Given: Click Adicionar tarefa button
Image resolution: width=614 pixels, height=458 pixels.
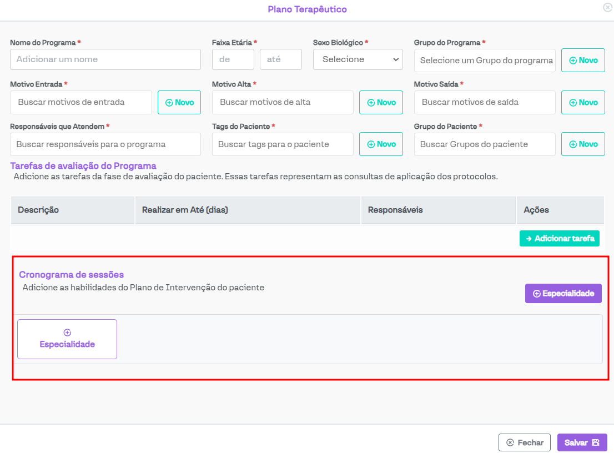Looking at the screenshot, I should click(559, 238).
